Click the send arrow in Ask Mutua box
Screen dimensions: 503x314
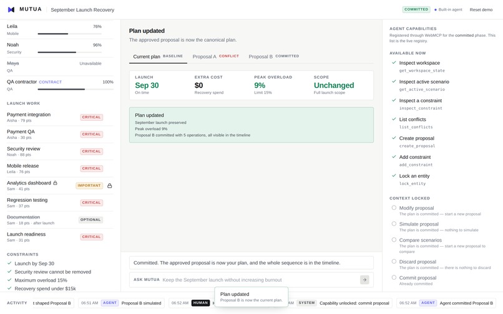click(364, 280)
